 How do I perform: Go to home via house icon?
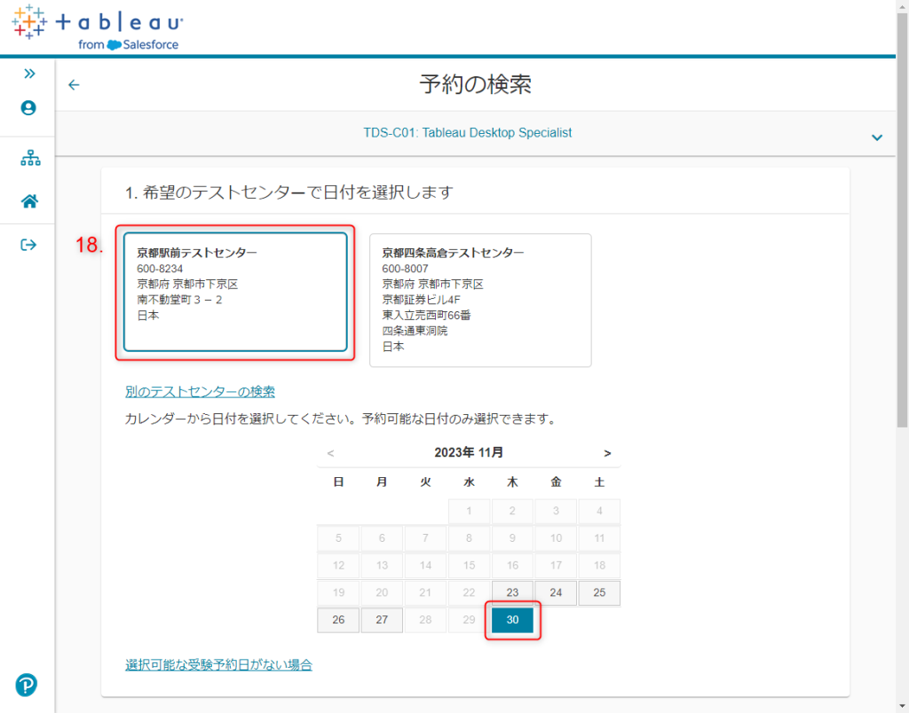click(x=29, y=201)
